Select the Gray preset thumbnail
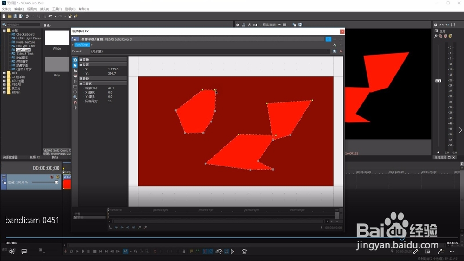The width and height of the screenshot is (464, 261). click(57, 64)
